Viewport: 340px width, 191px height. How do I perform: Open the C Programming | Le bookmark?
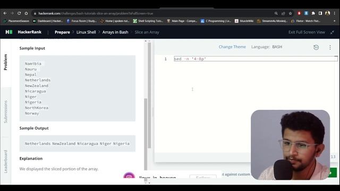216,21
